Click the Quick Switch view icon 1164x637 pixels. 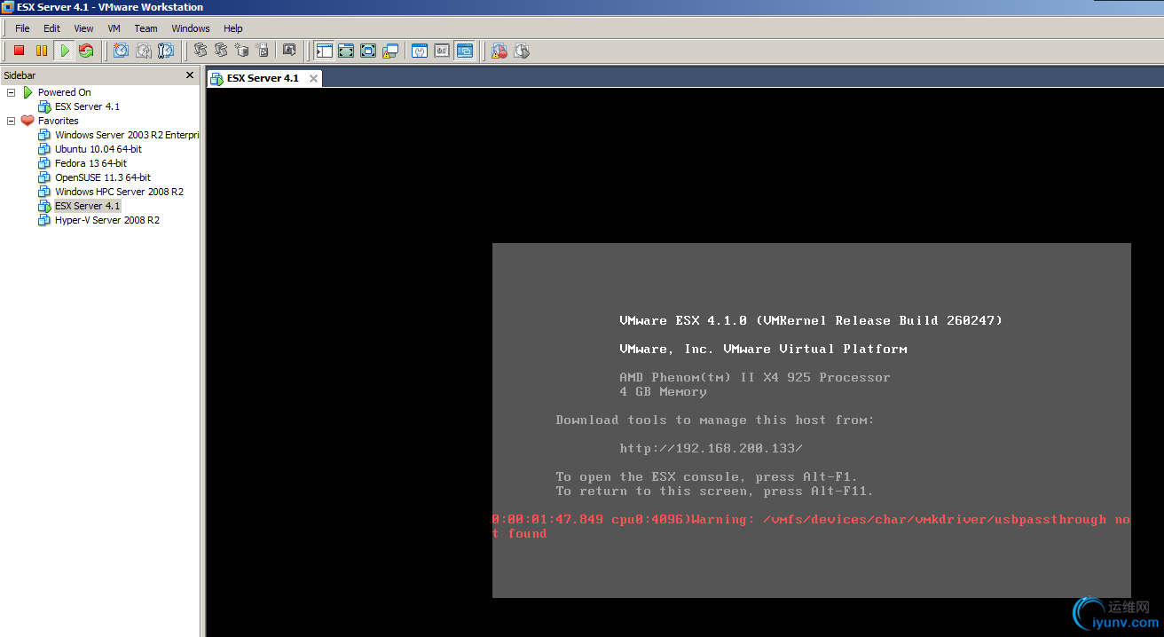[346, 51]
